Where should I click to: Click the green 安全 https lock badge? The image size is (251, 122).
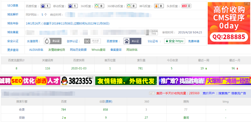point(175,41)
